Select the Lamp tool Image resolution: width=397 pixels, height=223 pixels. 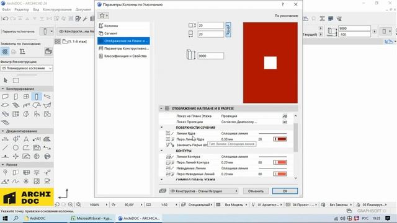[37, 173]
